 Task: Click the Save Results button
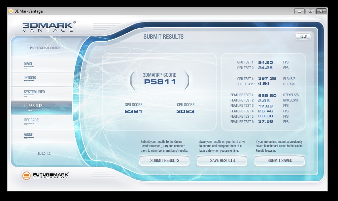pos(222,161)
